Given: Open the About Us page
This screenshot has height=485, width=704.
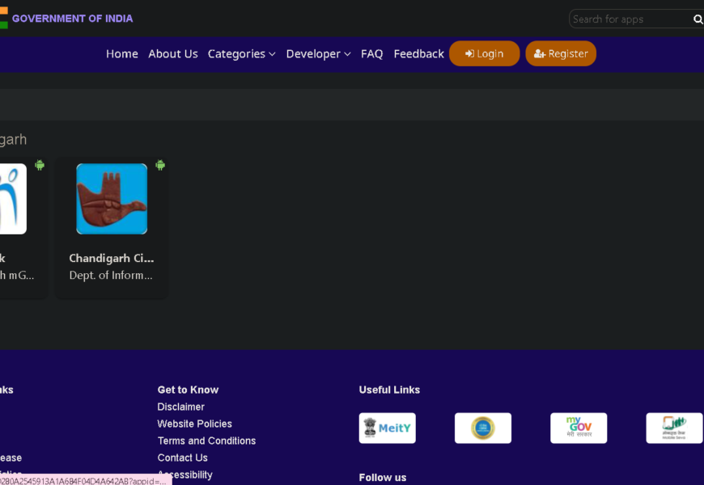Looking at the screenshot, I should coord(173,54).
